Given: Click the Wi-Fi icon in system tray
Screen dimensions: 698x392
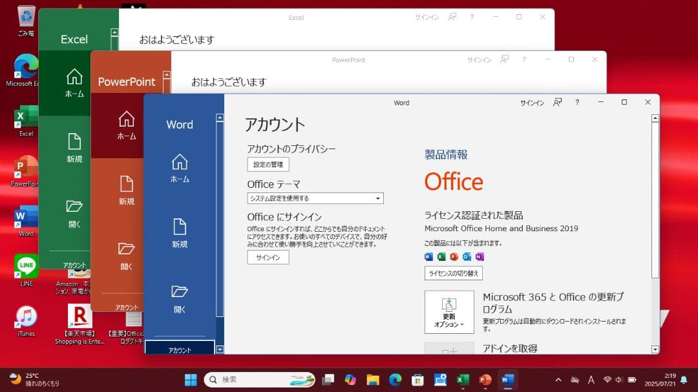Looking at the screenshot, I should (x=607, y=379).
